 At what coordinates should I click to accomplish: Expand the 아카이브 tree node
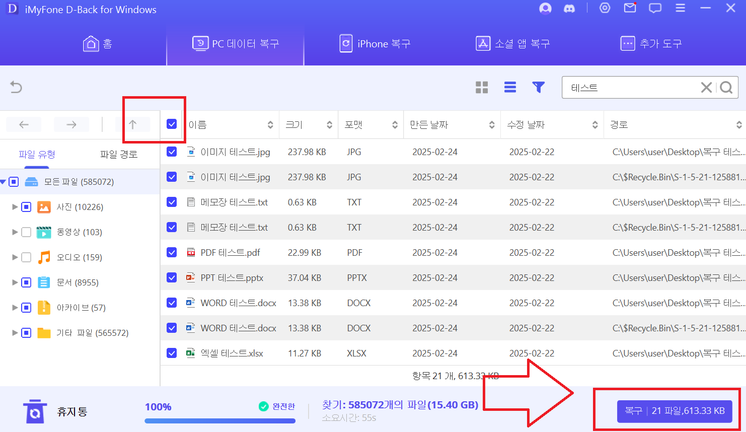point(15,308)
